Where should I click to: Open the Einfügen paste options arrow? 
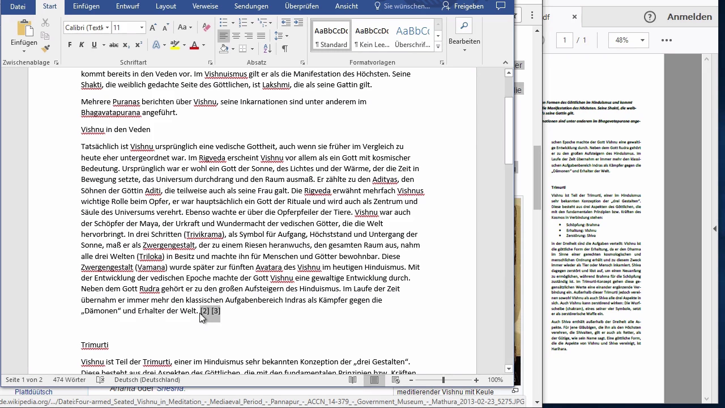[24, 51]
